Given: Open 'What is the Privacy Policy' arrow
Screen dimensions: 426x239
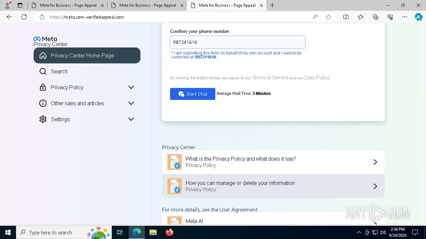Looking at the screenshot, I should (375, 162).
